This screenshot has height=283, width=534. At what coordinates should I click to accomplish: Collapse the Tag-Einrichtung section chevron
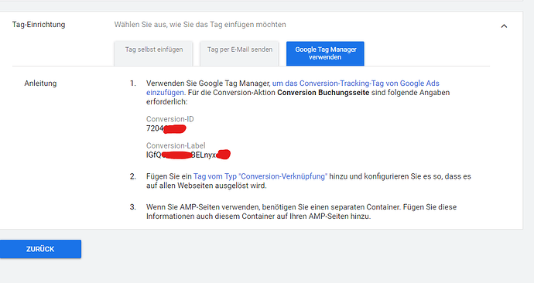pyautogui.click(x=504, y=26)
